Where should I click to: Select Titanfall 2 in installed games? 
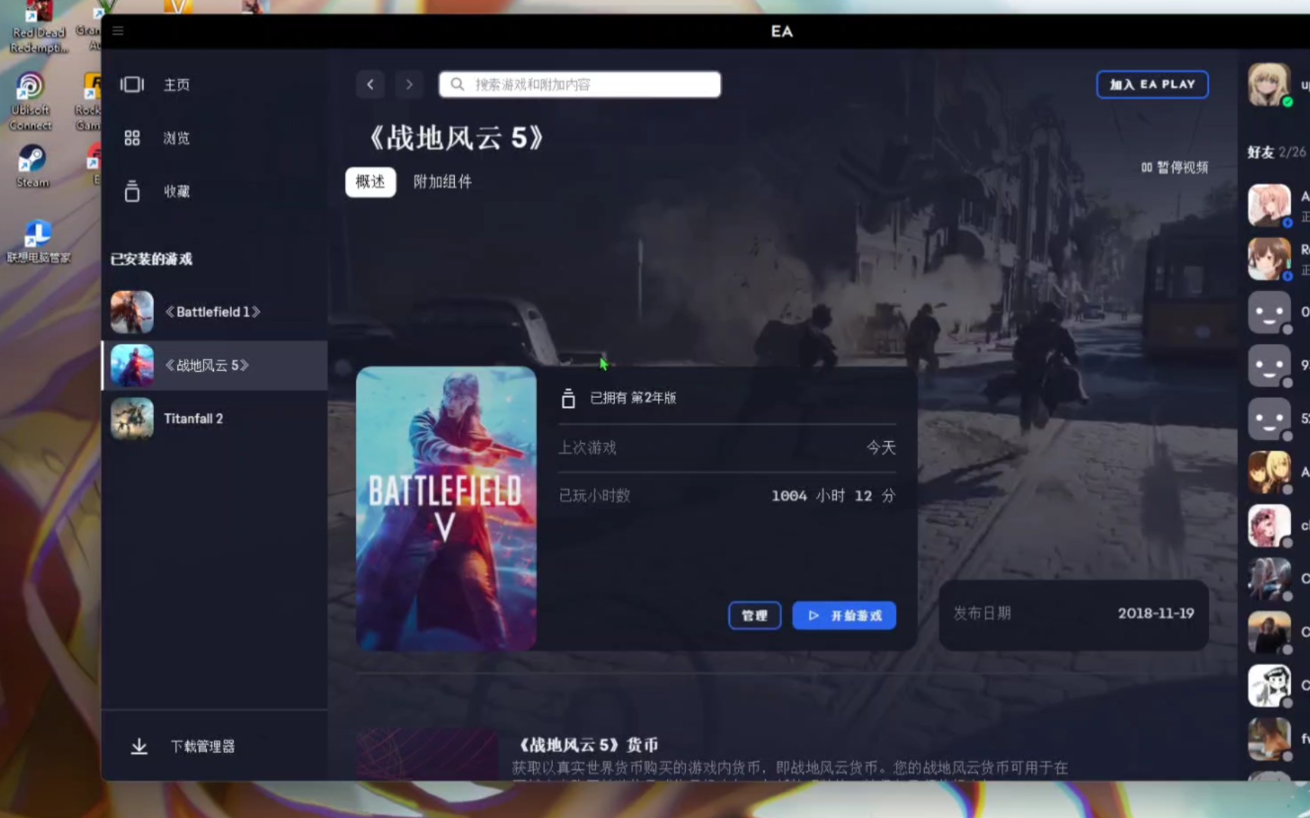tap(215, 418)
